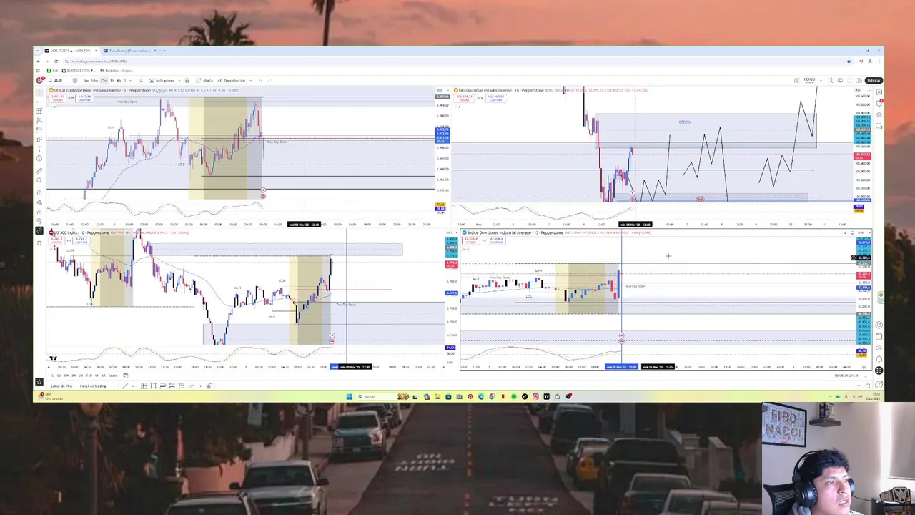Expand the FONDO layout dropdown arrow
This screenshot has width=915, height=515.
[x=821, y=80]
